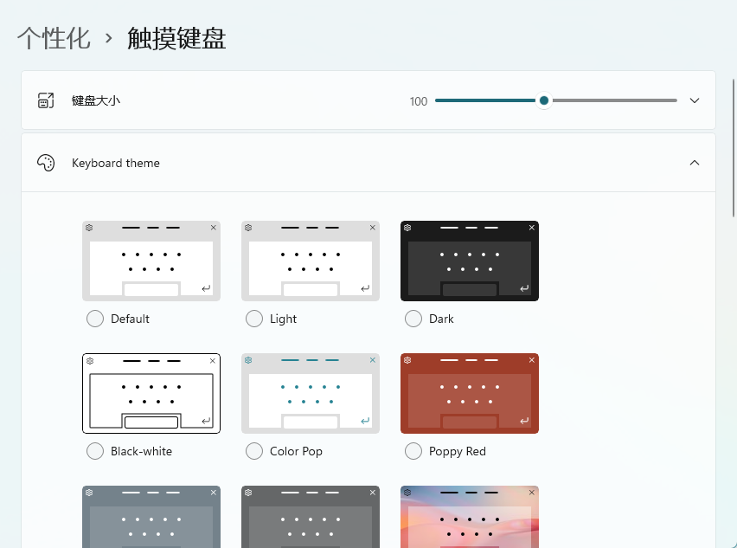Go back to 个性化 breadcrumb

54,38
